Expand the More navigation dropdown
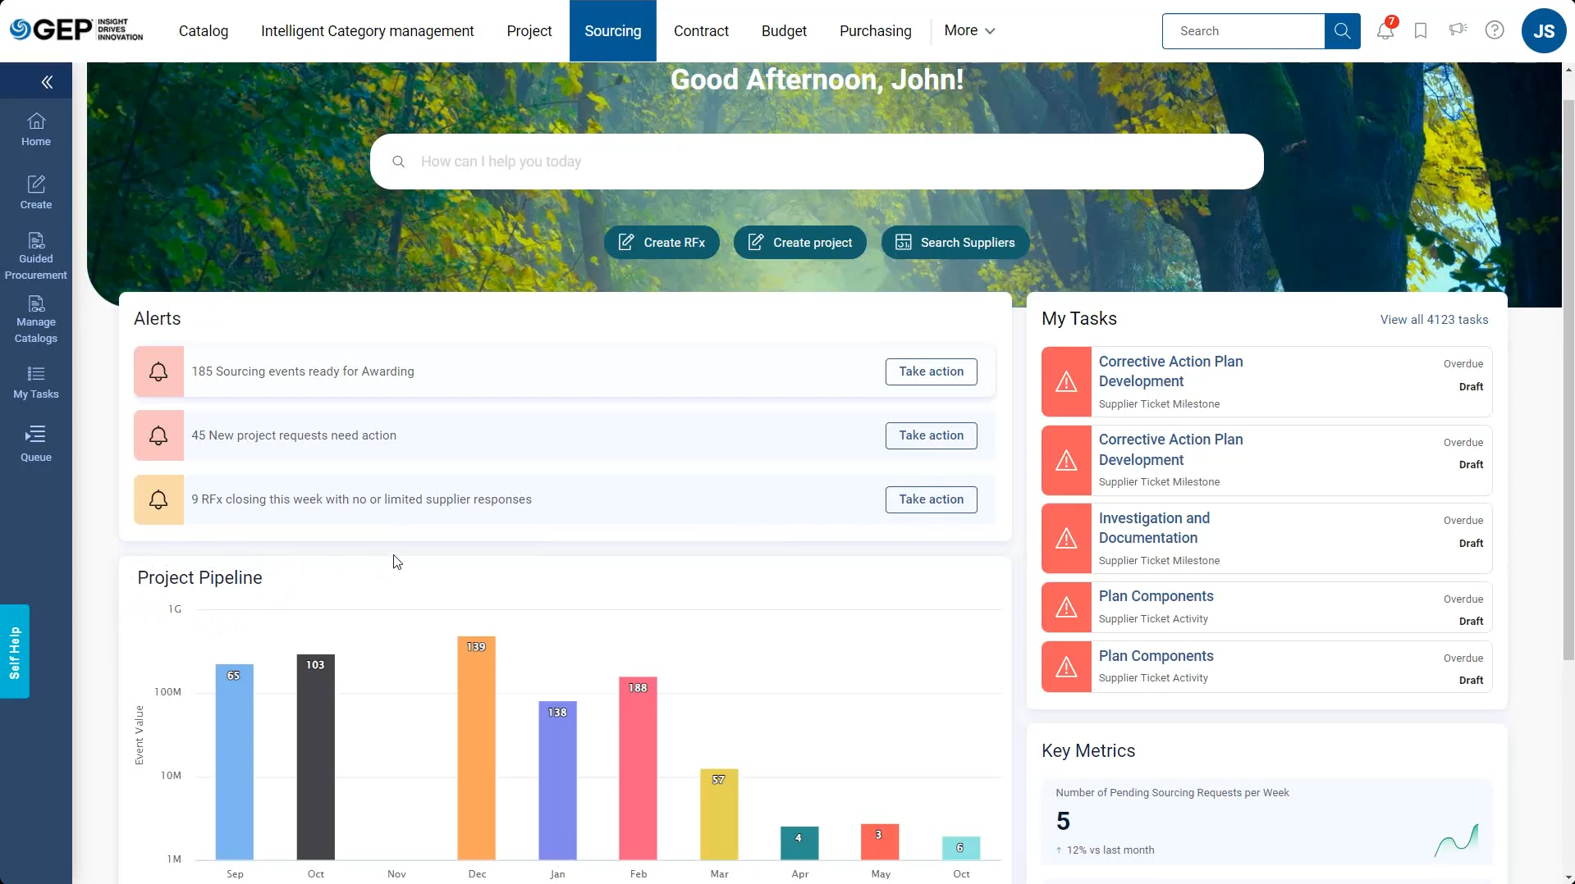1575x884 pixels. [969, 30]
